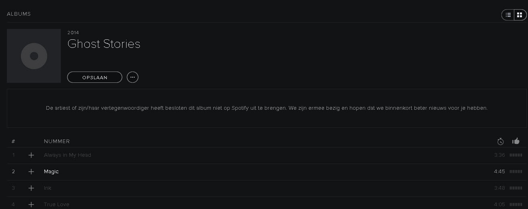Click the OPSLAAN save button
This screenshot has width=528, height=209.
point(95,77)
